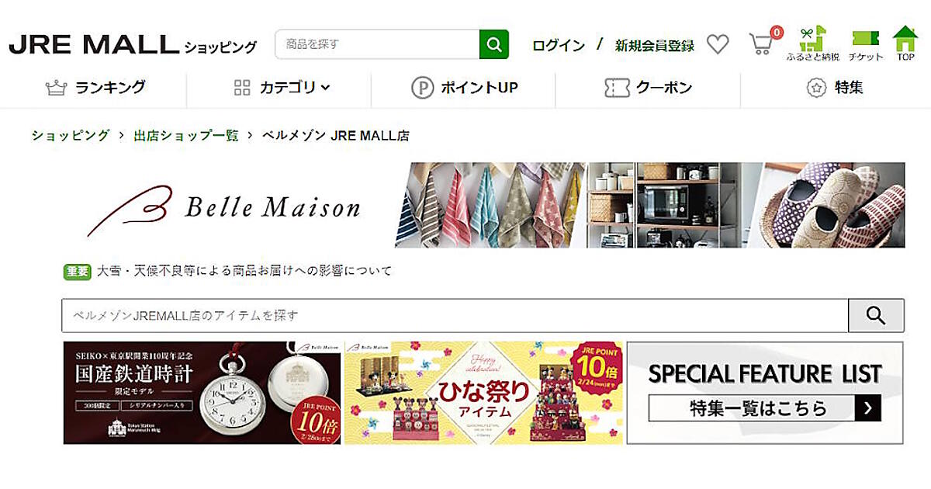Screen dimensions: 931x489
Task: Click the shop search magnifier button
Action: (876, 315)
